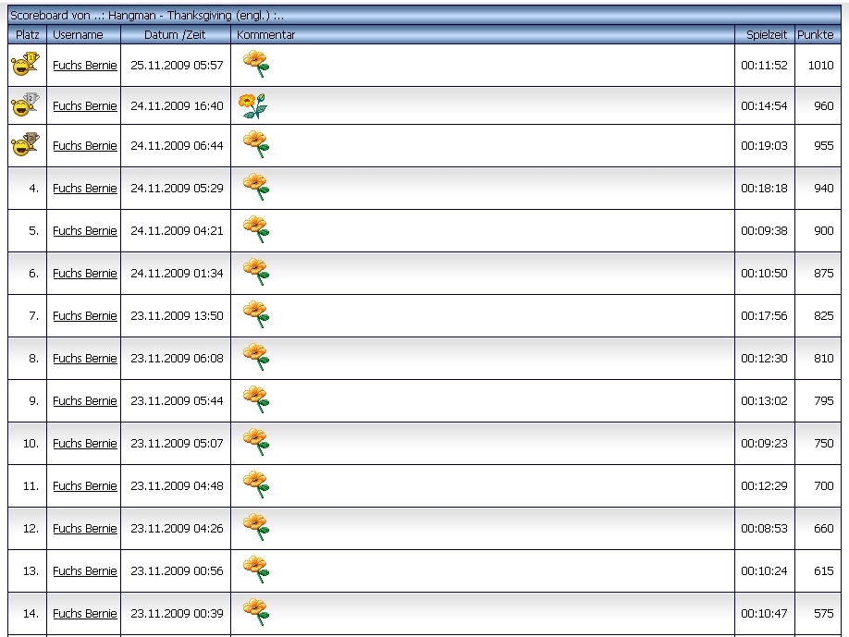
Task: Open Fuchs Bernie profile in row 13
Action: pos(85,571)
